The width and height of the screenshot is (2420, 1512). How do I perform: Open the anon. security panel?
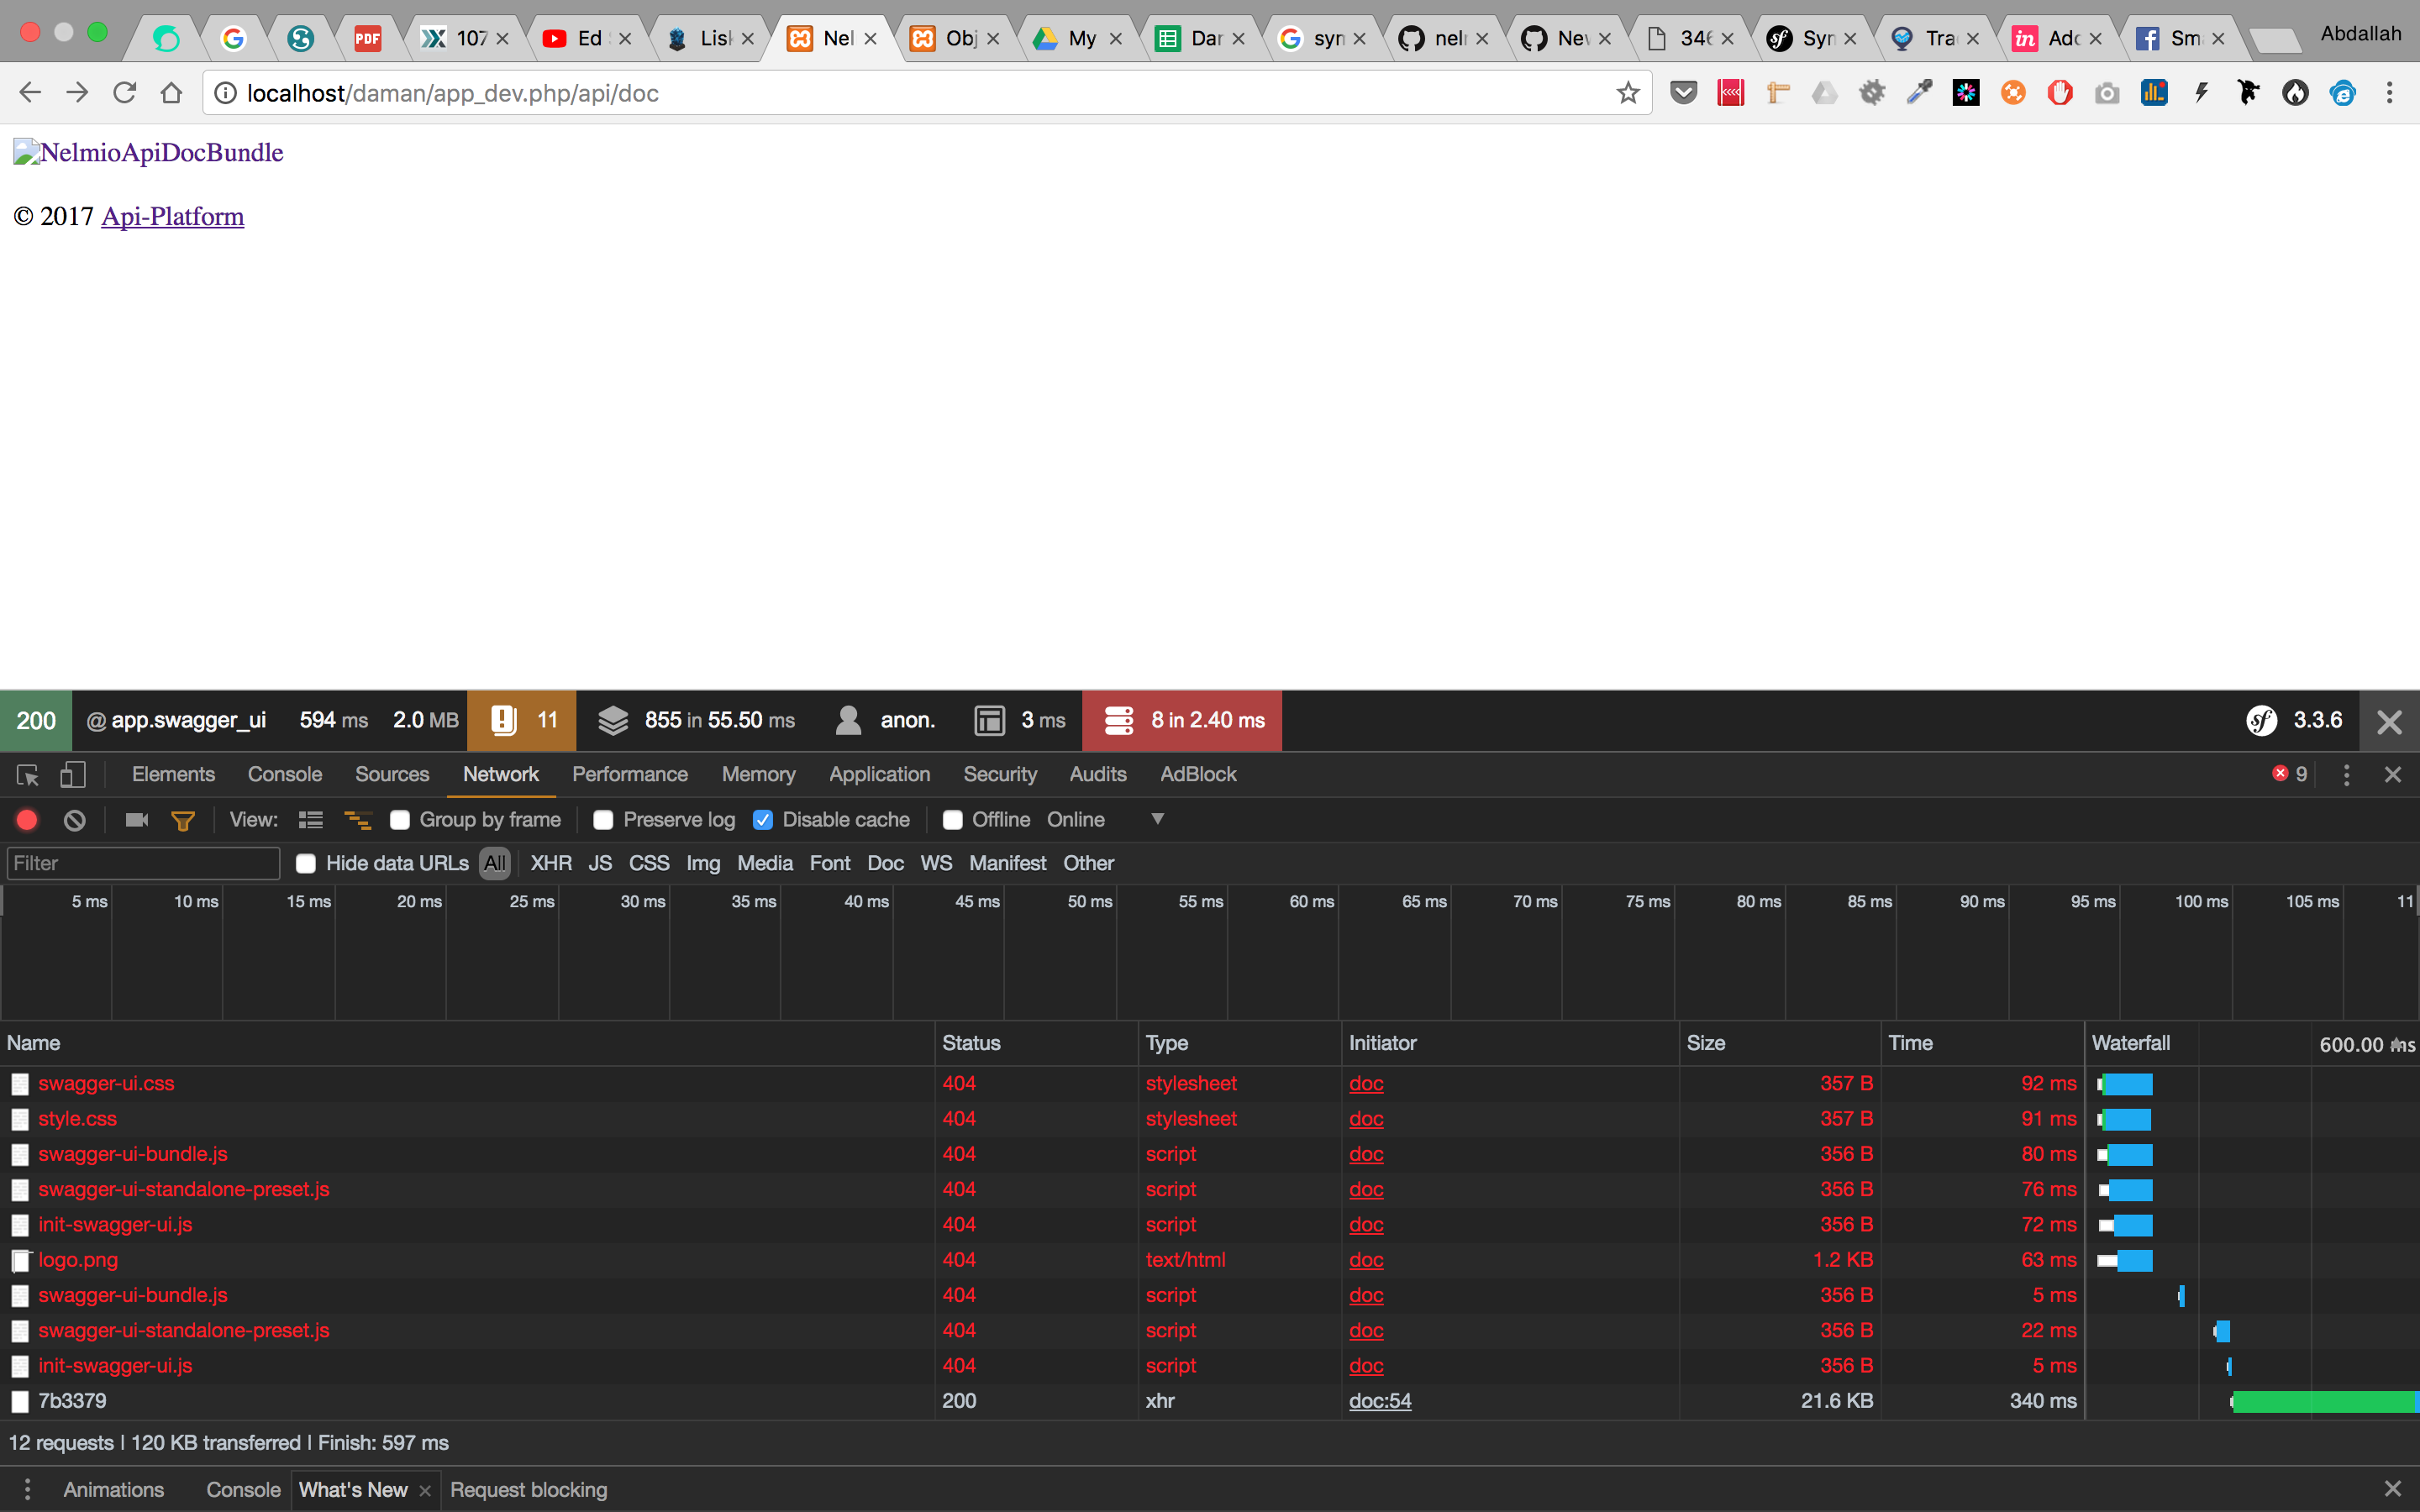tap(885, 720)
